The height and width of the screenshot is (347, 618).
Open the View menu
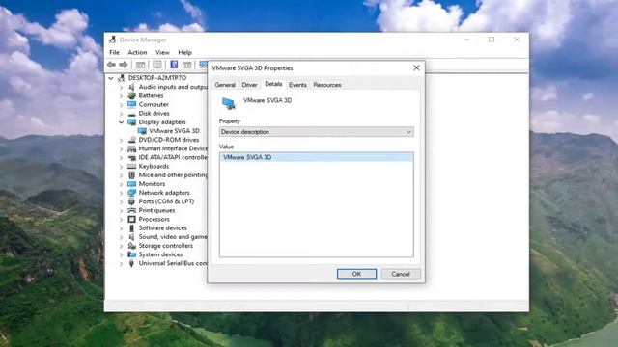coord(162,52)
